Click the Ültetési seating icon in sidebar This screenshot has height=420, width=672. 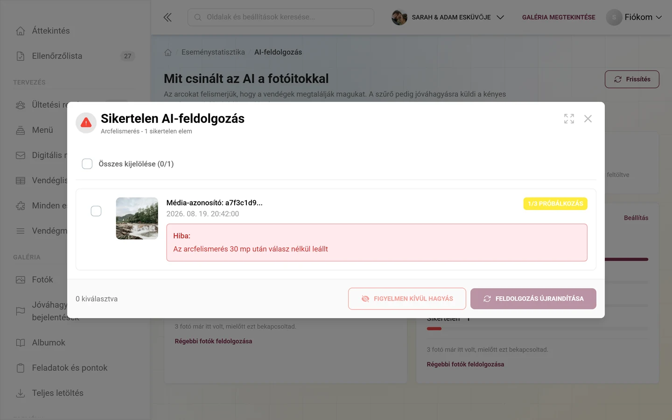(21, 105)
